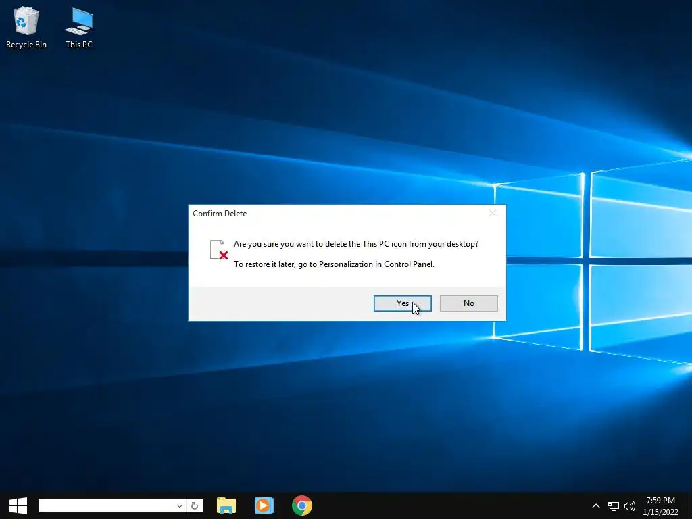Cancel deletion with the No button
Image resolution: width=692 pixels, height=519 pixels.
(x=469, y=303)
